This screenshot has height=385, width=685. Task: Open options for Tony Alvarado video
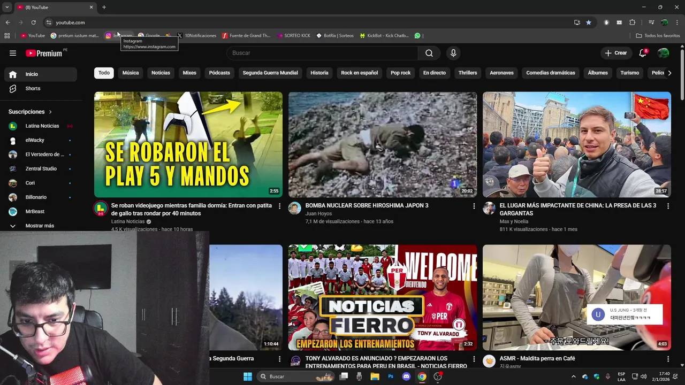(x=474, y=359)
